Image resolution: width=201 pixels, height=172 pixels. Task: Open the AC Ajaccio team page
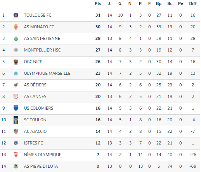(x=35, y=131)
